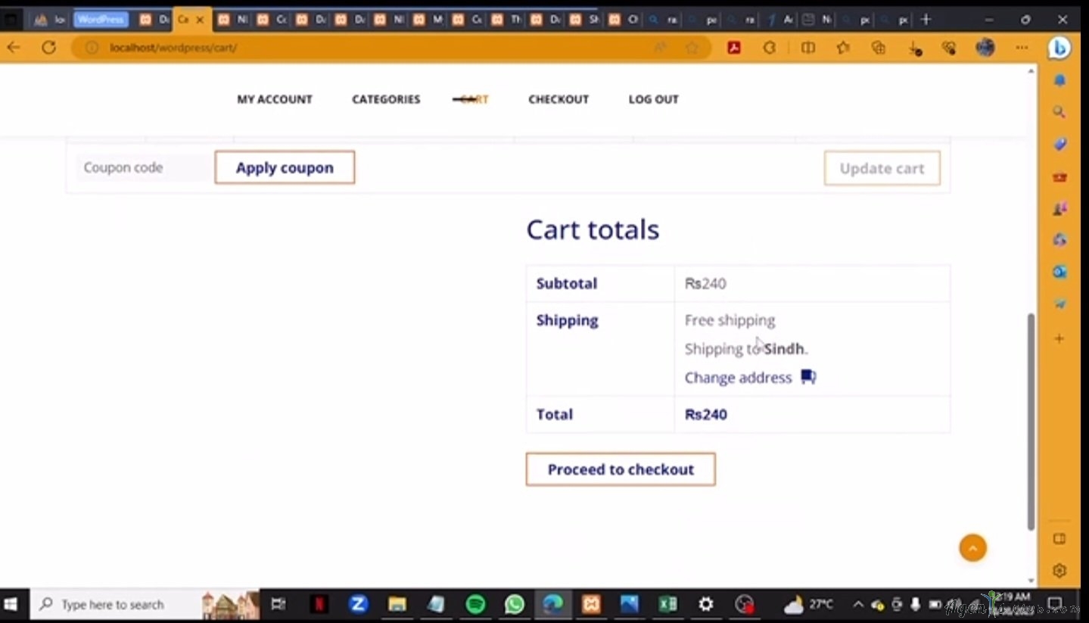Open XAMPP from the taskbar

591,604
